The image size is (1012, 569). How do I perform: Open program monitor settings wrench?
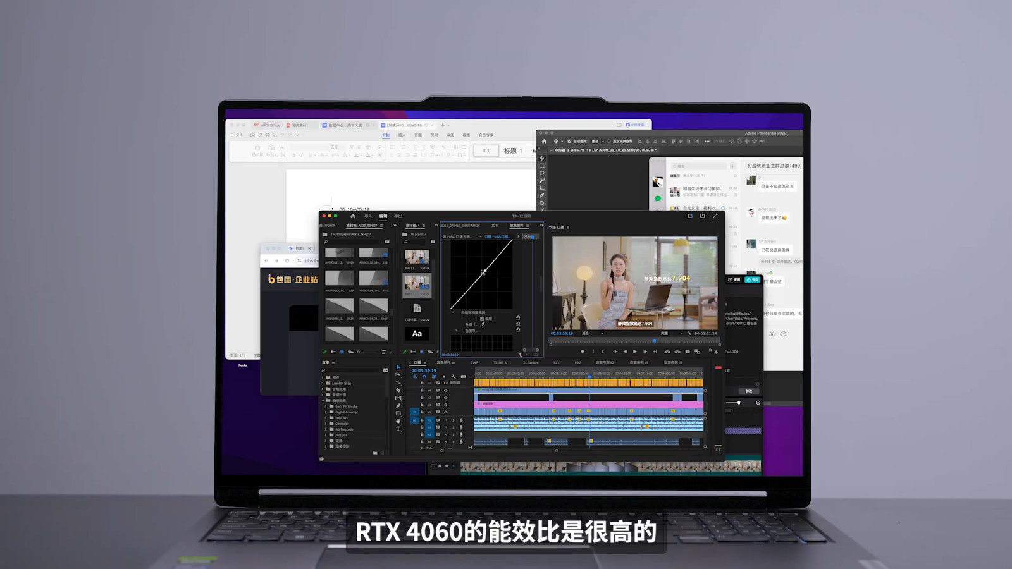pyautogui.click(x=689, y=333)
